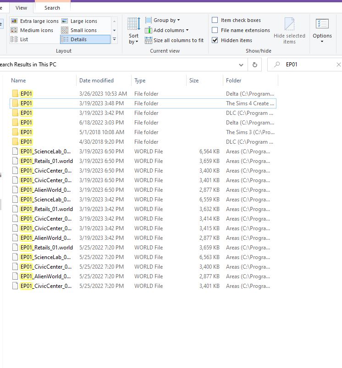Image resolution: width=342 pixels, height=368 pixels.
Task: Refresh the search results
Action: (255, 65)
